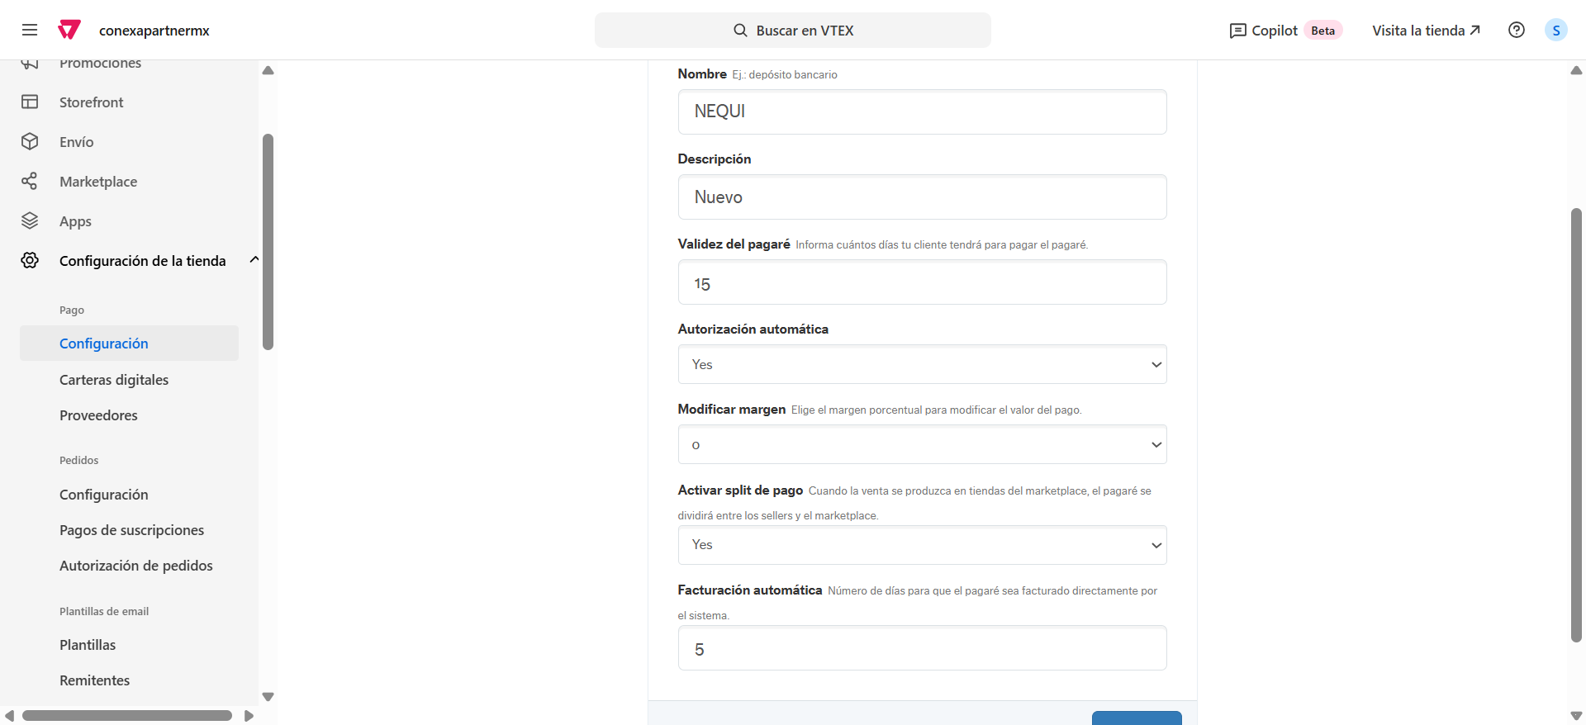Click the Validez del pagaré field
The height and width of the screenshot is (725, 1586).
921,283
